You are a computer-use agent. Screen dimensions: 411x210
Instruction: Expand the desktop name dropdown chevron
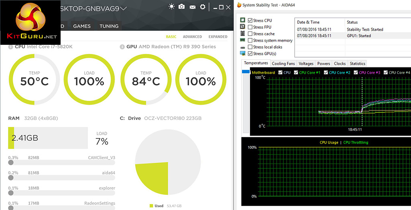click(124, 9)
